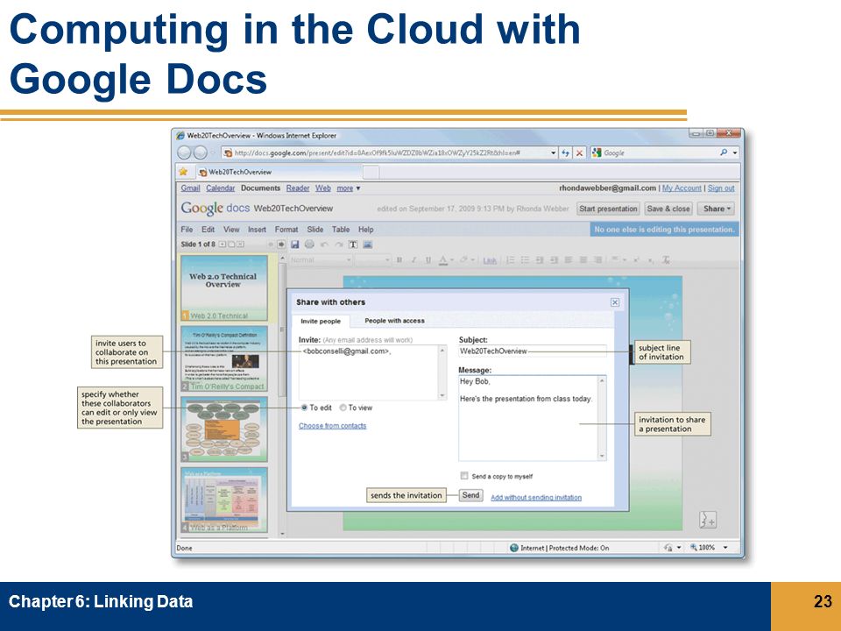
Task: Click the Redo arrow icon
Action: [338, 245]
